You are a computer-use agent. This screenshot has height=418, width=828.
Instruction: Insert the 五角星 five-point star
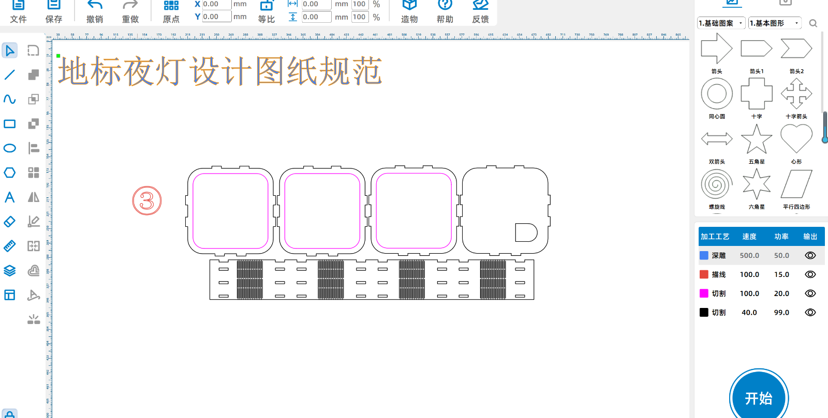click(757, 138)
